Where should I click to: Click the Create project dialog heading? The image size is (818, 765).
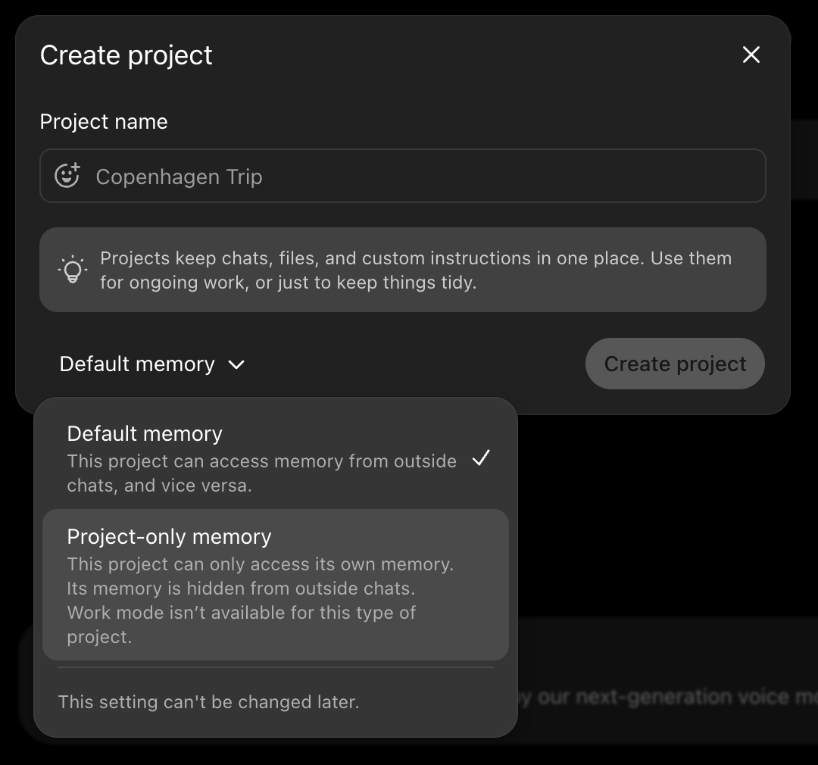(126, 55)
